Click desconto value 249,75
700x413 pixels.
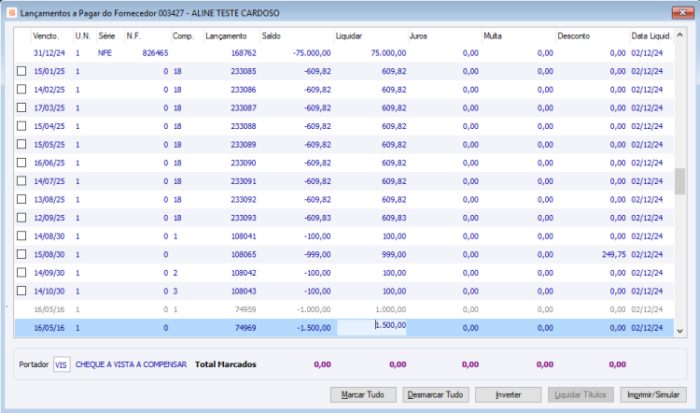pyautogui.click(x=614, y=254)
